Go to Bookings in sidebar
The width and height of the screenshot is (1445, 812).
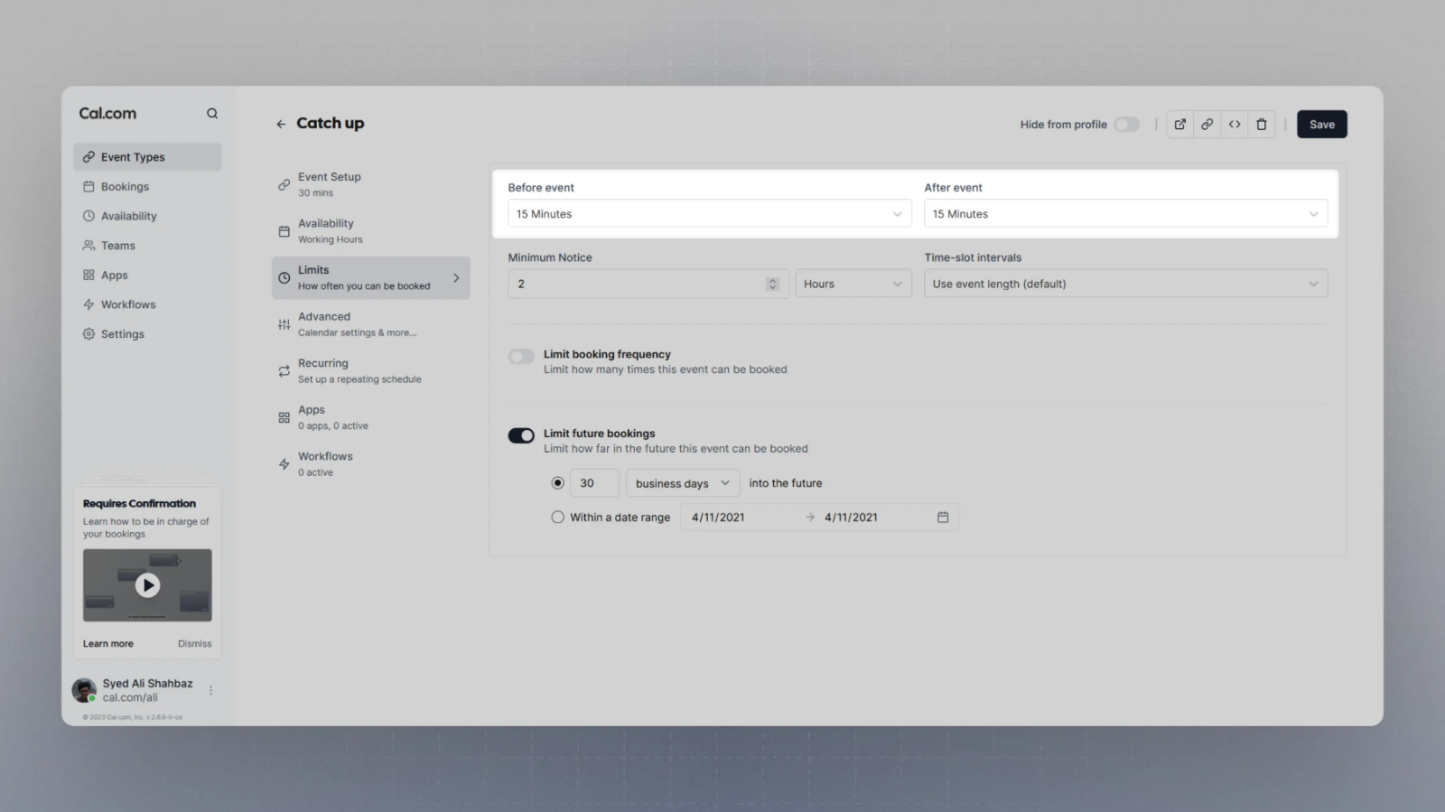125,187
